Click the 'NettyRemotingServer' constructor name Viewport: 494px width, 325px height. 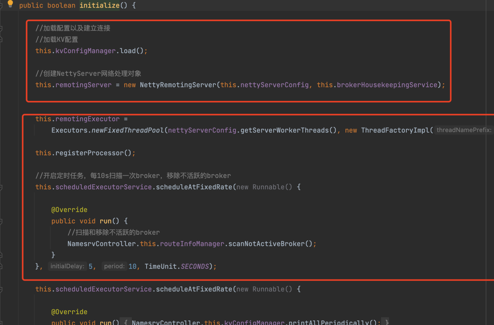click(178, 85)
